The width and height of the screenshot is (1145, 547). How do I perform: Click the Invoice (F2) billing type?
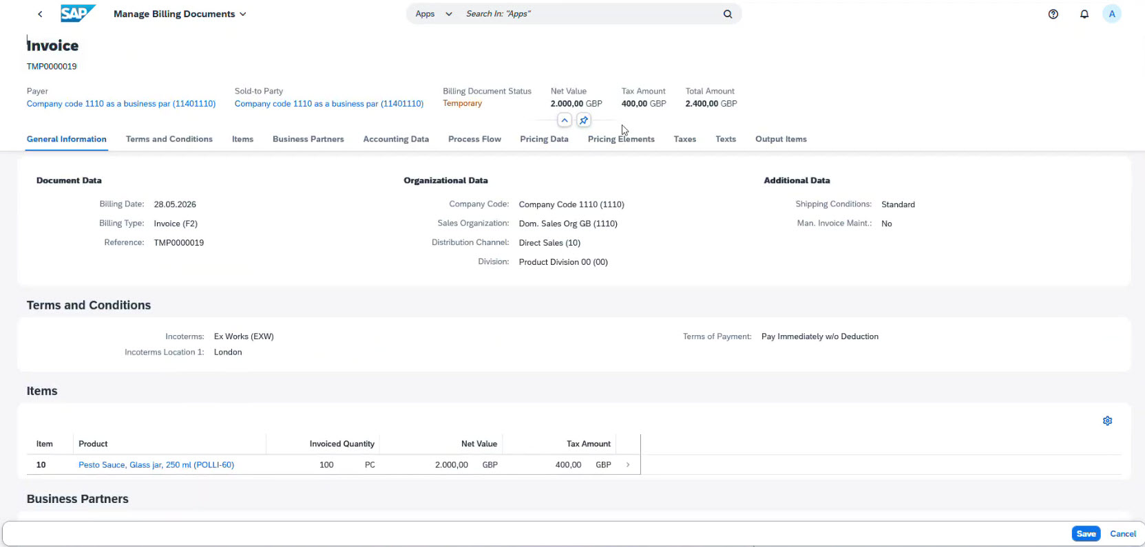pos(176,224)
